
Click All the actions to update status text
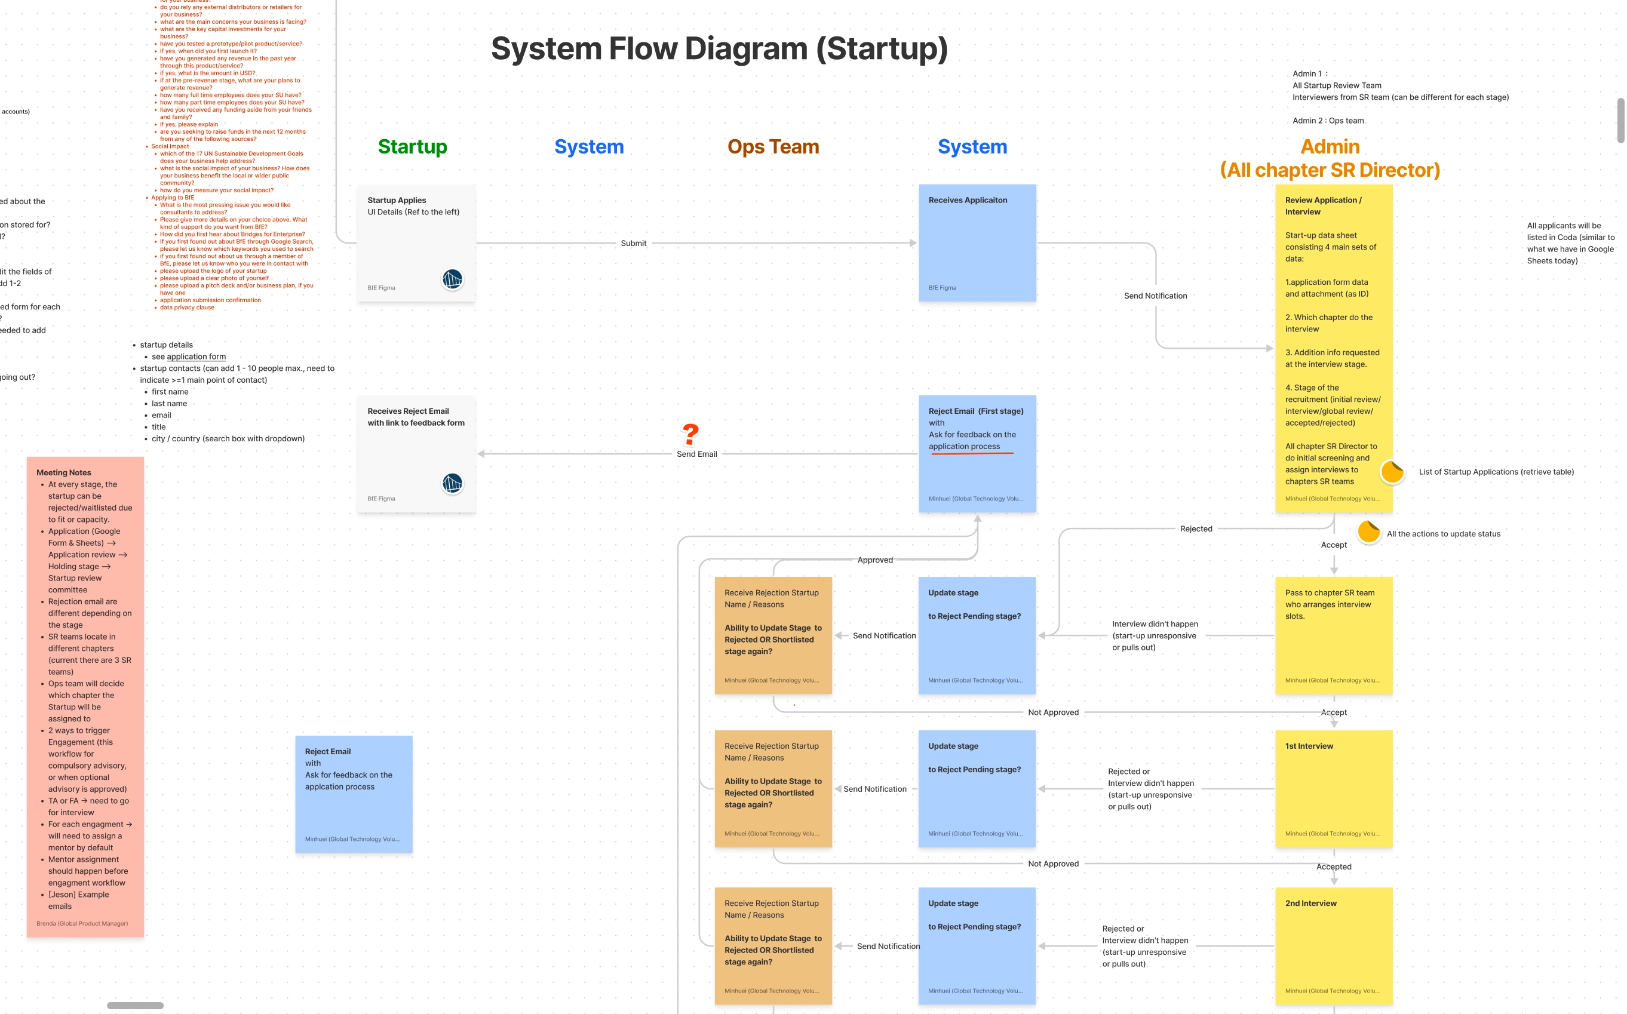(x=1442, y=534)
